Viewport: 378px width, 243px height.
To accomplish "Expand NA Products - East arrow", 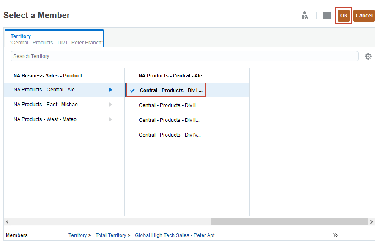I will [x=111, y=105].
